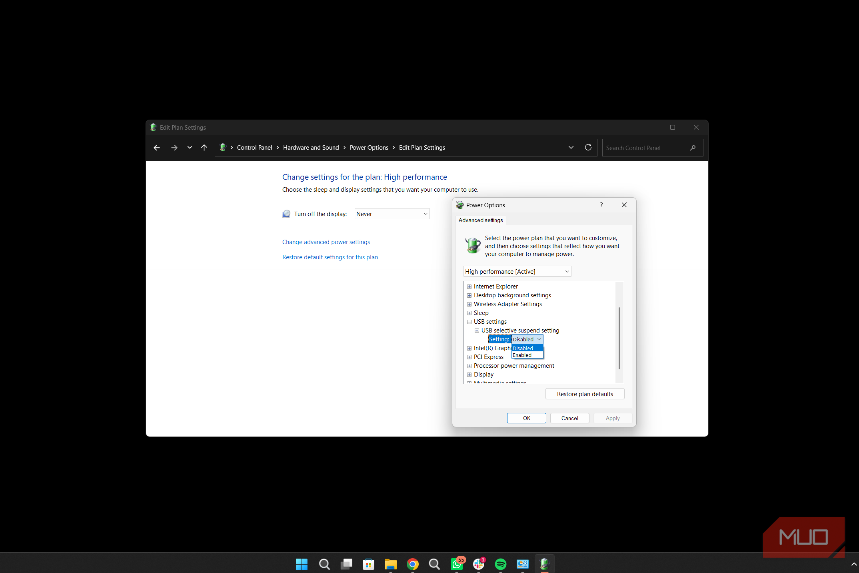Viewport: 859px width, 573px height.
Task: Launch Google Chrome from the taskbar
Action: (x=412, y=564)
